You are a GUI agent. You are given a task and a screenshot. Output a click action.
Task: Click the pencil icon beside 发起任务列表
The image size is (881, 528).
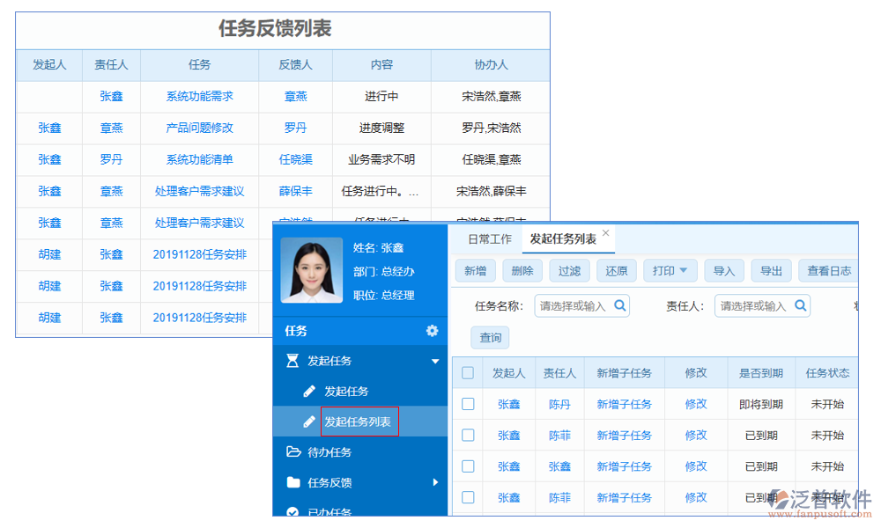pos(309,422)
